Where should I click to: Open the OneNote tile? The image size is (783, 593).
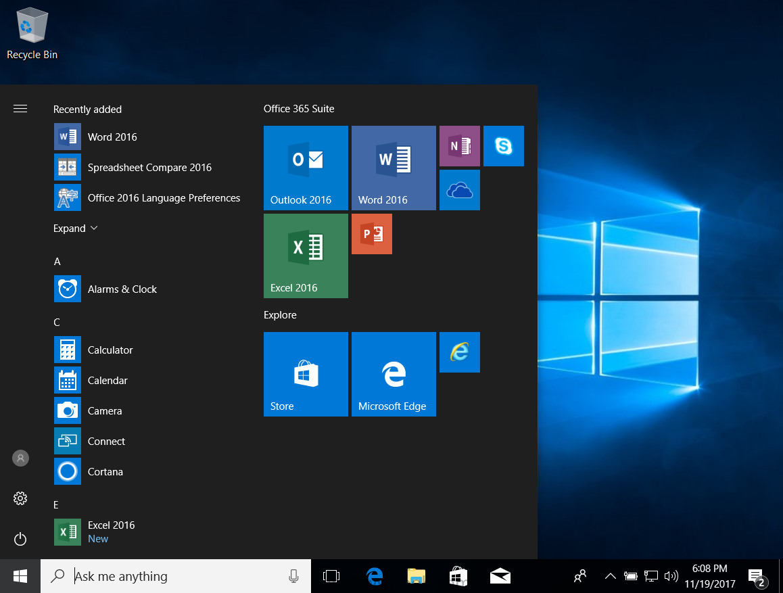459,146
